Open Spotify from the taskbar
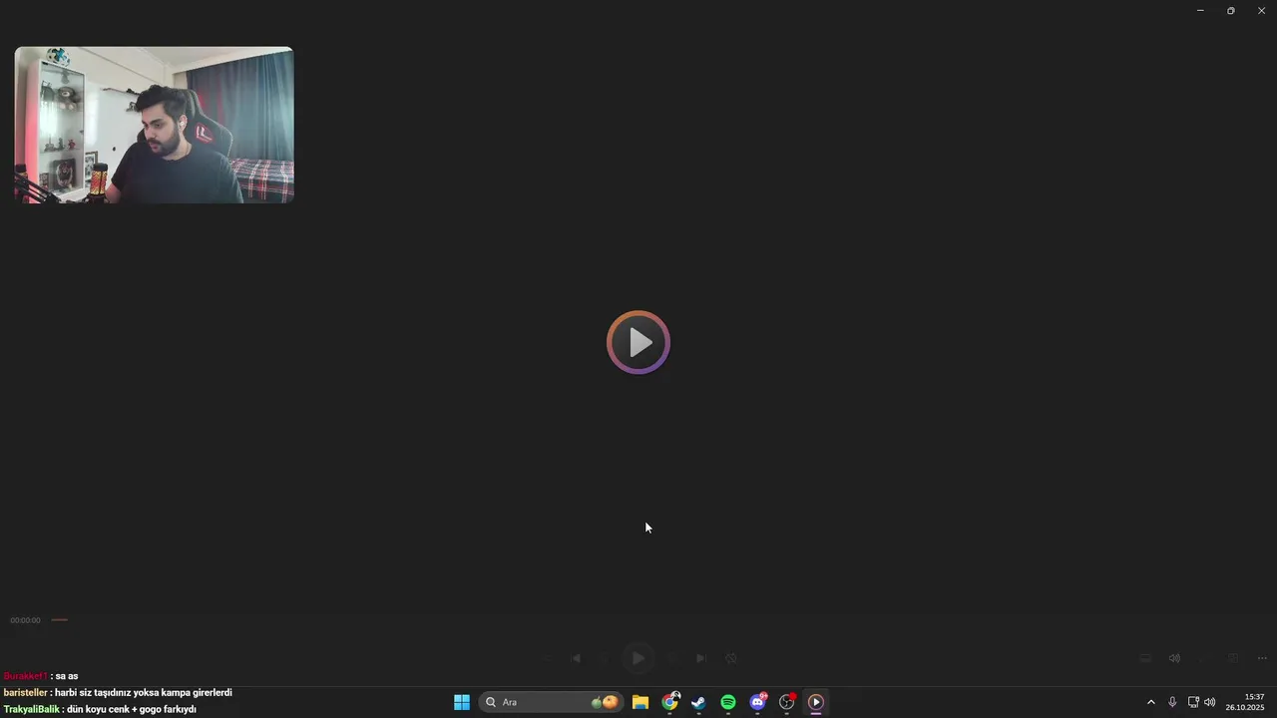 click(x=728, y=702)
